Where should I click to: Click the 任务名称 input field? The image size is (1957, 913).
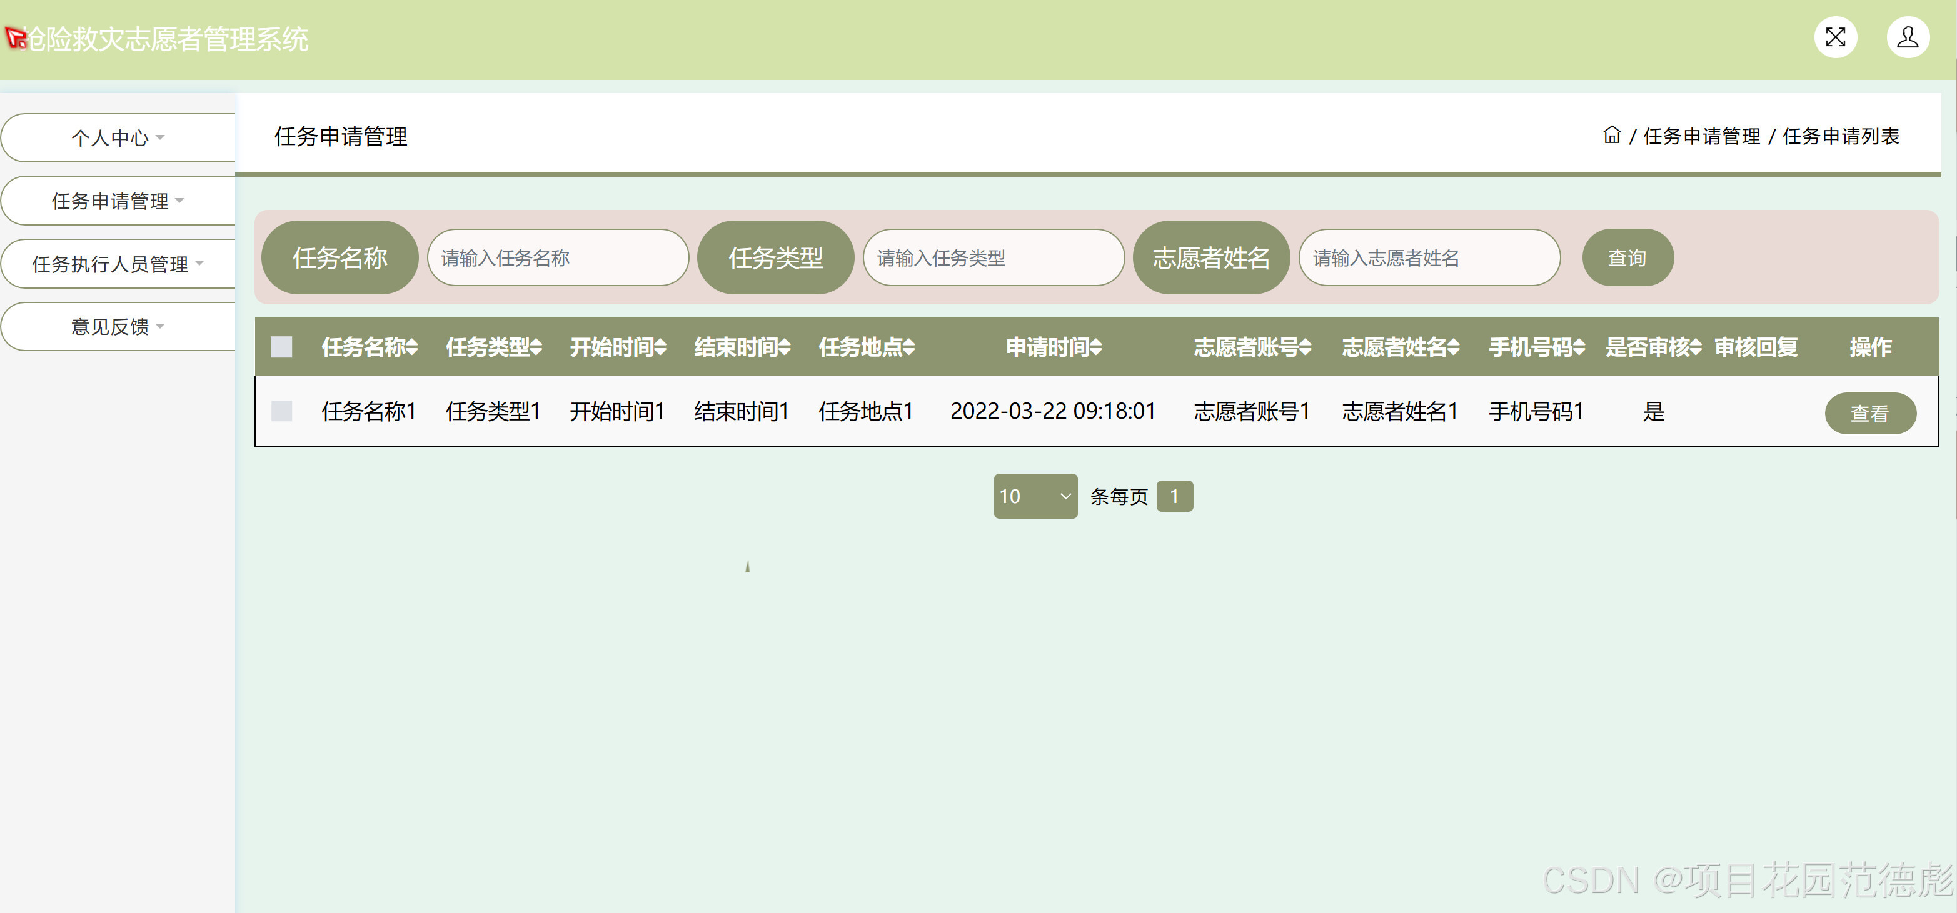point(558,257)
